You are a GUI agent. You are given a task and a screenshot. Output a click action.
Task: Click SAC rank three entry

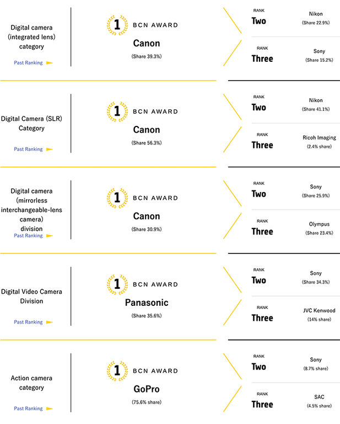point(319,397)
